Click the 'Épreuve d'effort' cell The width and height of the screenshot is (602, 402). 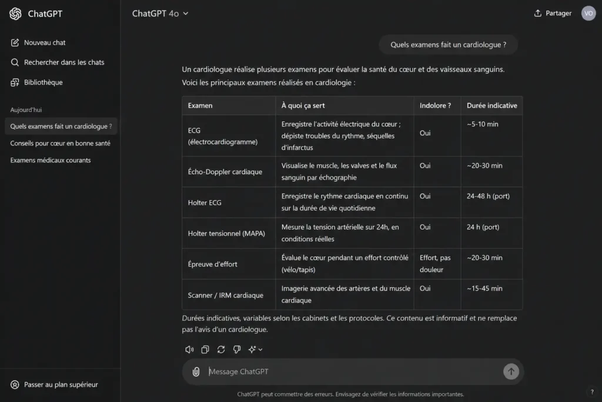click(229, 264)
